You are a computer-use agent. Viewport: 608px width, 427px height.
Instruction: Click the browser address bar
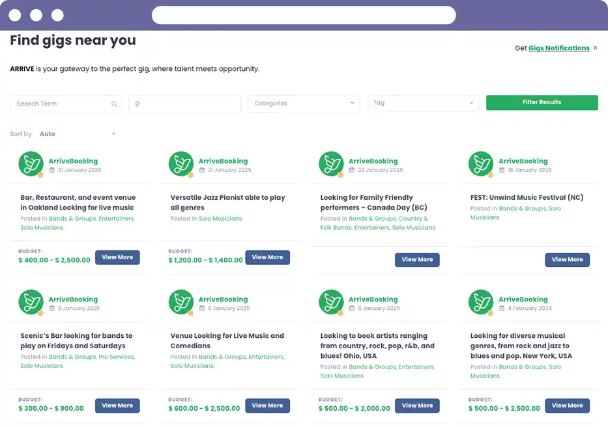(x=304, y=15)
